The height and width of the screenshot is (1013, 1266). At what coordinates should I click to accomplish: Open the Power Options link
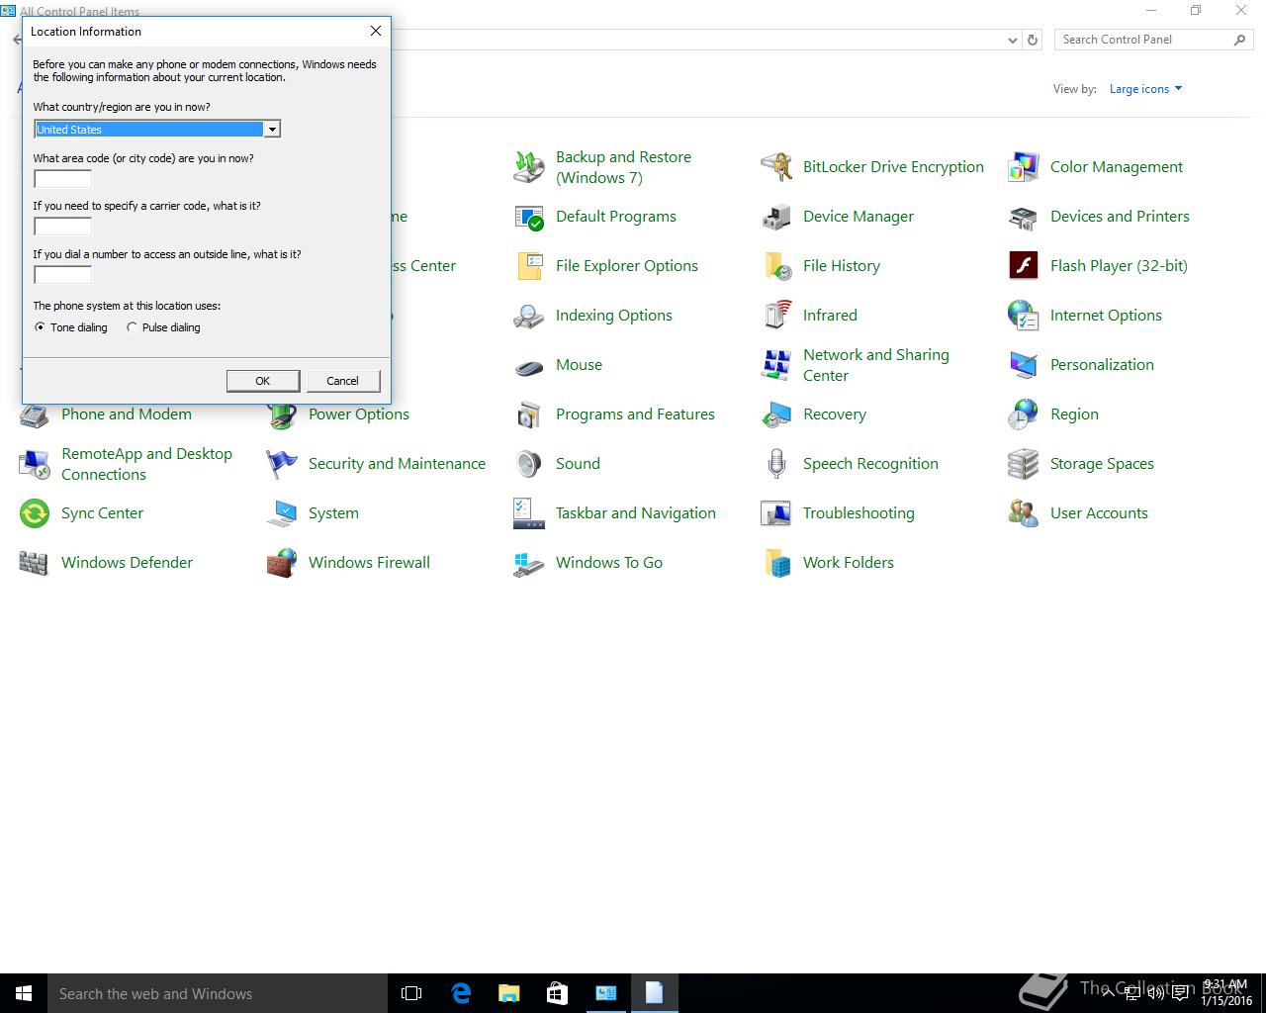[359, 414]
